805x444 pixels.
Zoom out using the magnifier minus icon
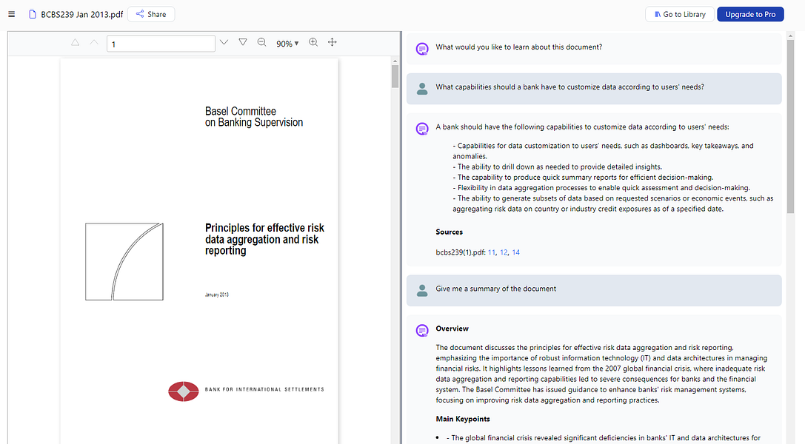pos(261,42)
